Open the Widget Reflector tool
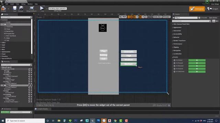 (x=31, y=9)
